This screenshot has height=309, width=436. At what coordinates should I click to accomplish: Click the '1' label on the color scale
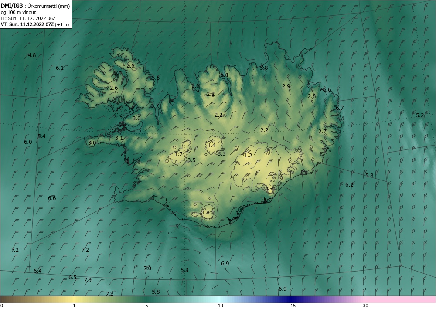click(74, 306)
